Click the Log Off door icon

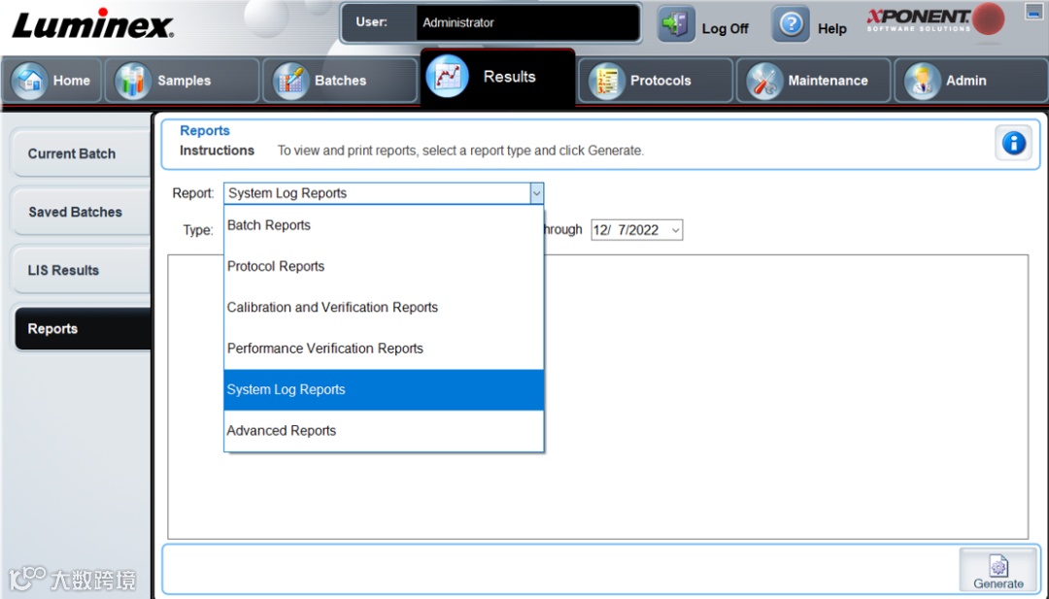pos(676,24)
